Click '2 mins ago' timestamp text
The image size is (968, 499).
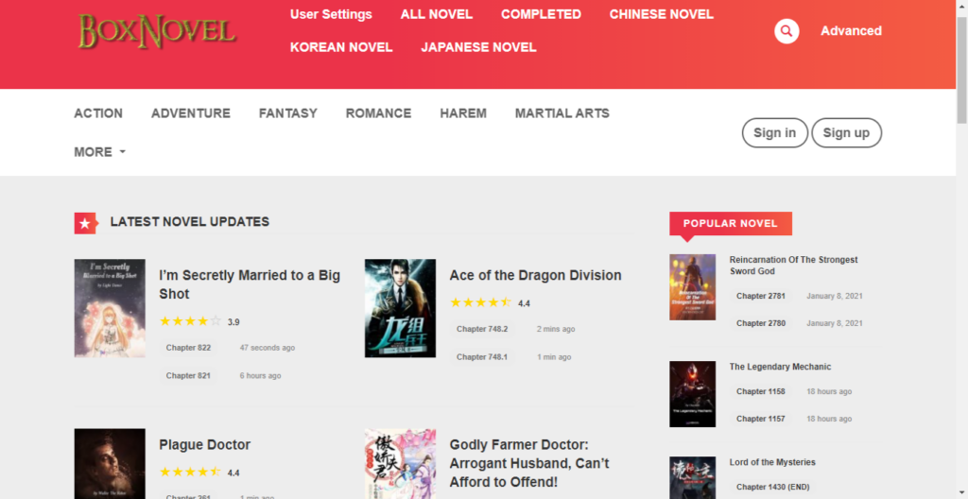click(556, 329)
